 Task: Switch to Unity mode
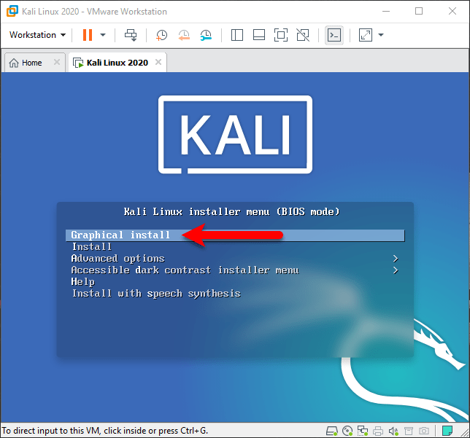pyautogui.click(x=303, y=35)
